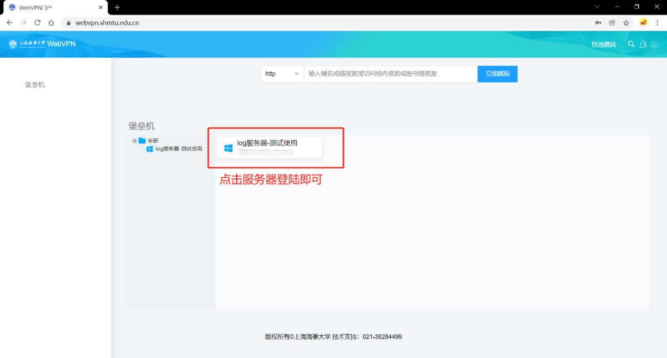667x358 pixels.
Task: Open a new browser tab
Action: (x=117, y=7)
